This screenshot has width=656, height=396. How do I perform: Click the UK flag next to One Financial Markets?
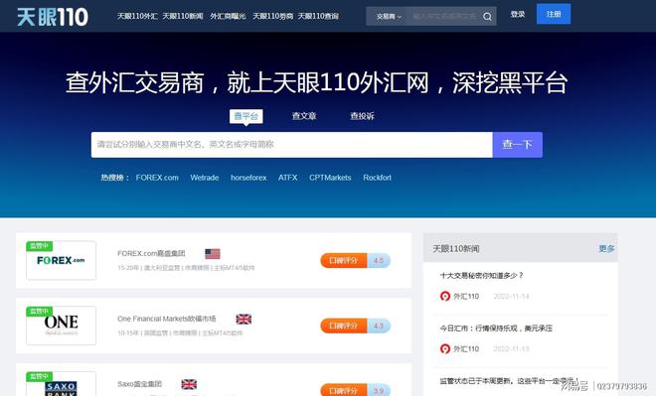[x=244, y=320]
